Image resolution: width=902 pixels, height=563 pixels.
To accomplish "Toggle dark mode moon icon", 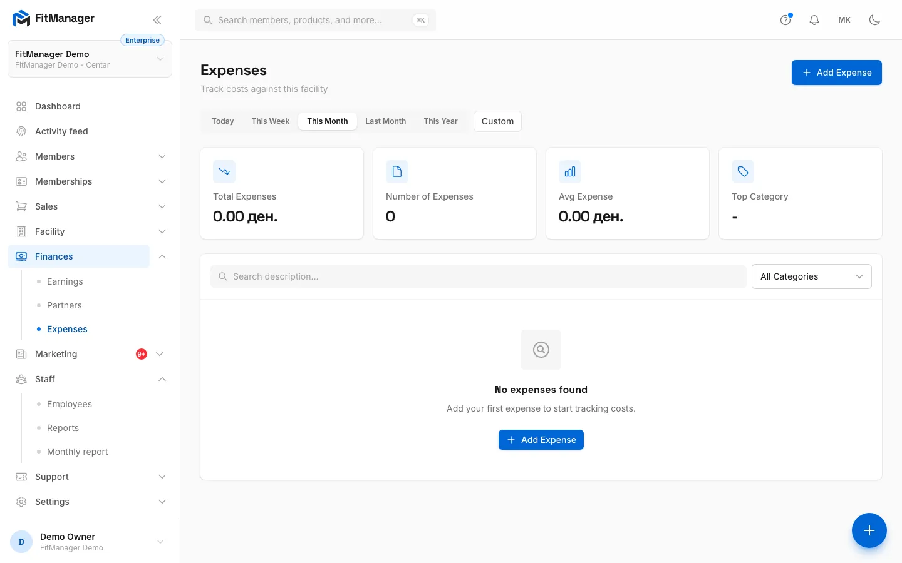I will 874,20.
